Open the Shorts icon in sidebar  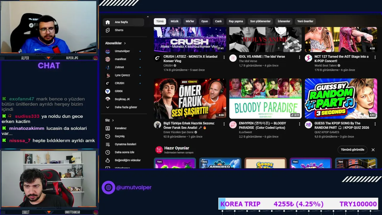[108, 30]
